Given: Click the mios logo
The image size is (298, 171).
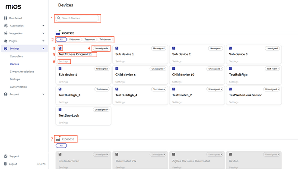Looking at the screenshot, I should [13, 6].
